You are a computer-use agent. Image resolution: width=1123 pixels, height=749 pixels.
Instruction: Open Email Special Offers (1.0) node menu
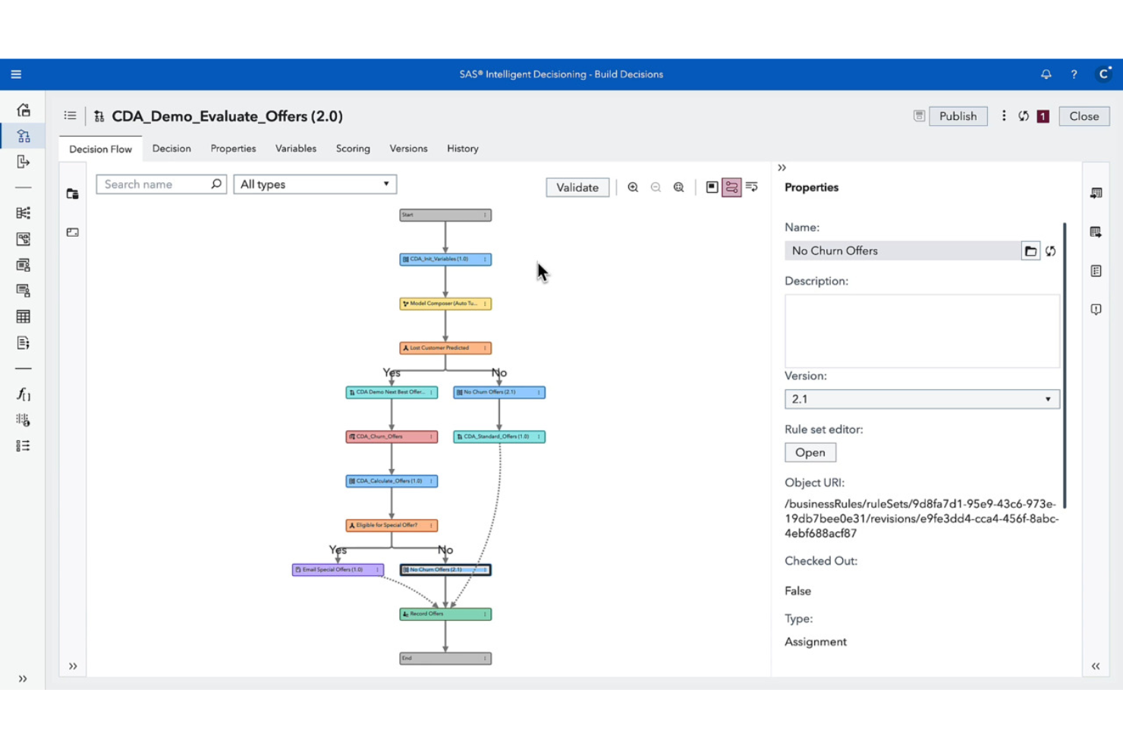pos(377,570)
